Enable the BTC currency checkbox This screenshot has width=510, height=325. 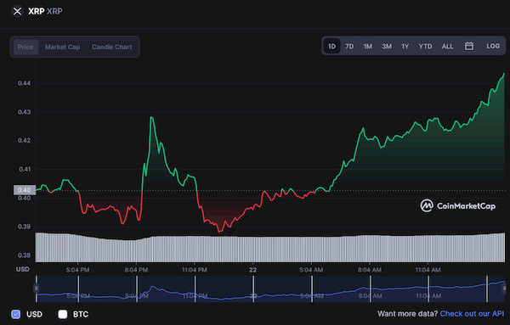62,314
